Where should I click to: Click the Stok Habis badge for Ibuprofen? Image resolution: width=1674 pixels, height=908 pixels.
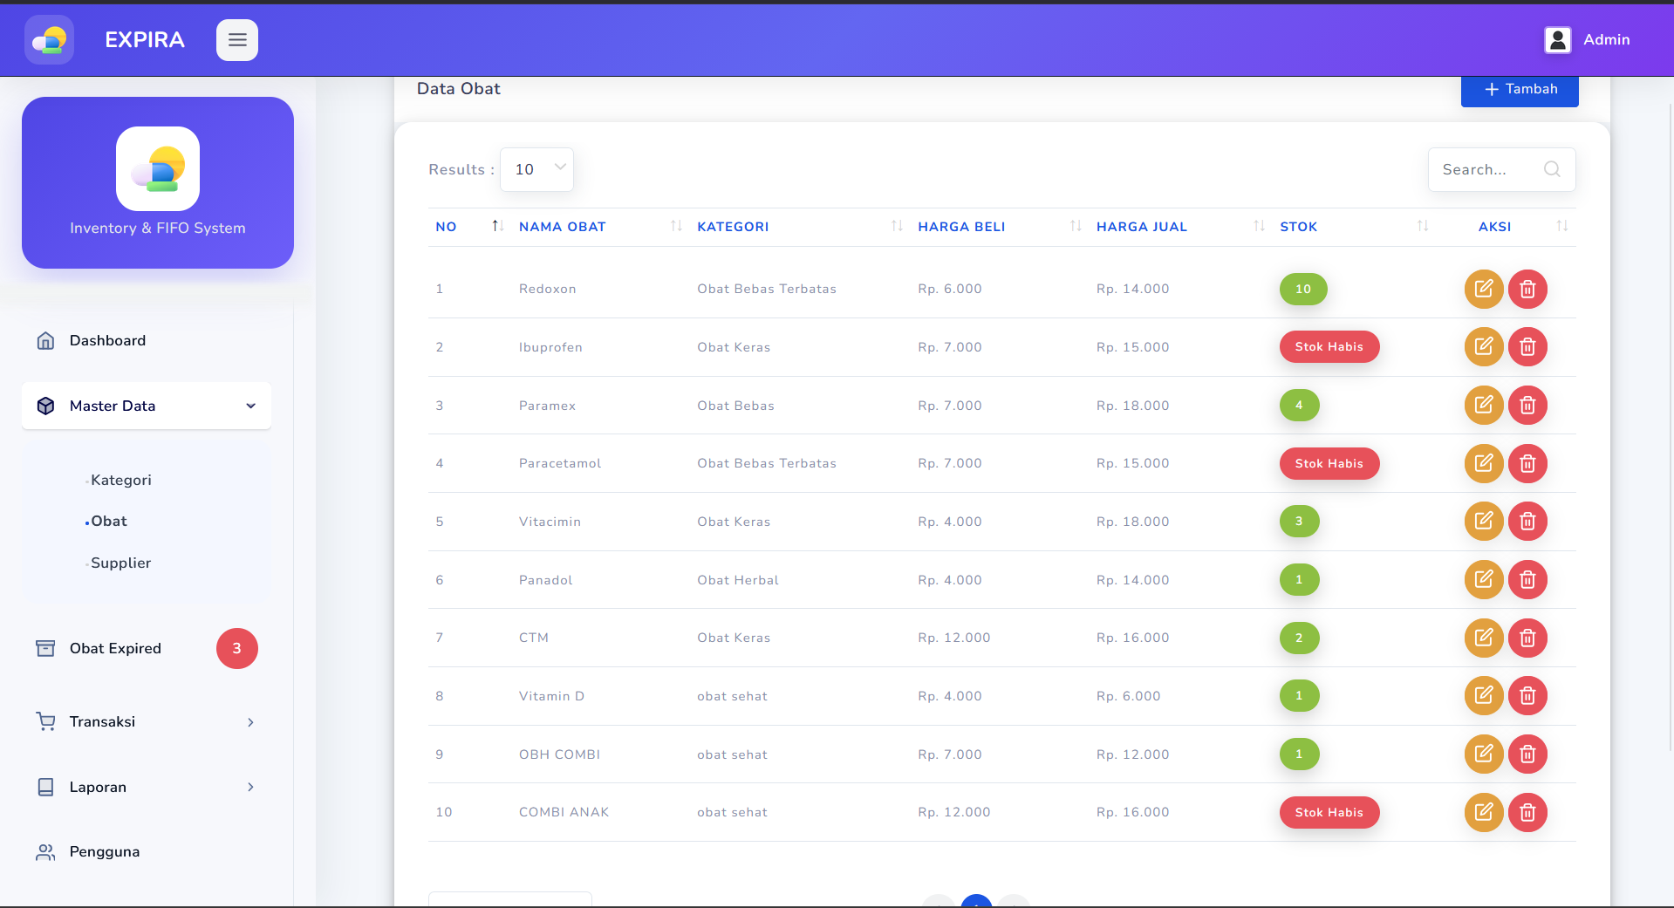coord(1329,347)
